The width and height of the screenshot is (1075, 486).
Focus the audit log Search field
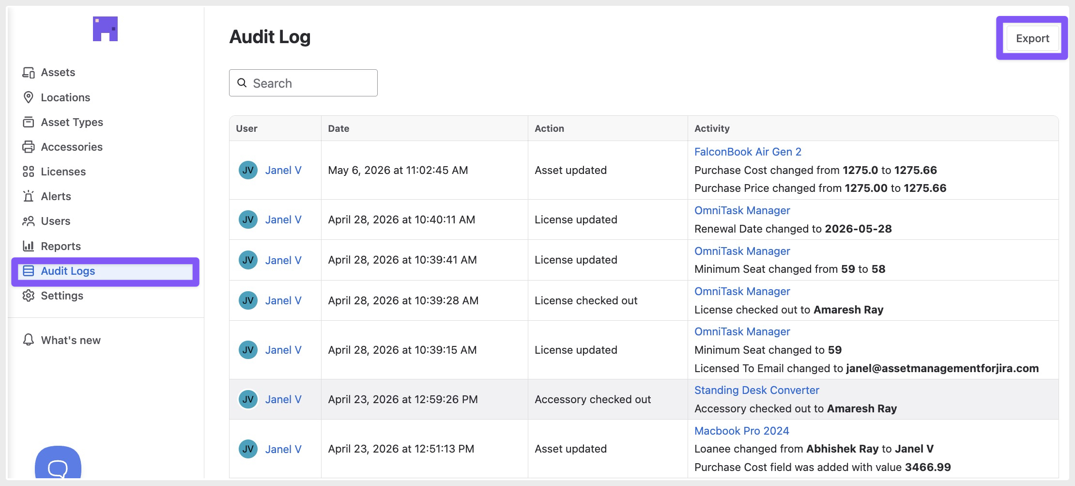[303, 83]
